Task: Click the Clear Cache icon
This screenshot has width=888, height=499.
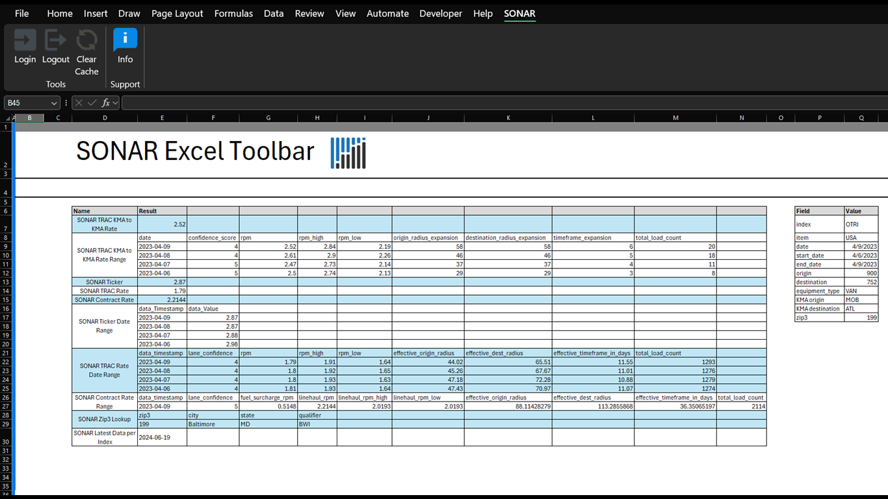Action: [86, 40]
